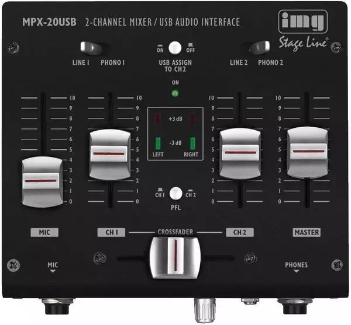351x325 pixels.
Task: Click the USB ASSIGN TO CH2 label
Action: tap(175, 66)
